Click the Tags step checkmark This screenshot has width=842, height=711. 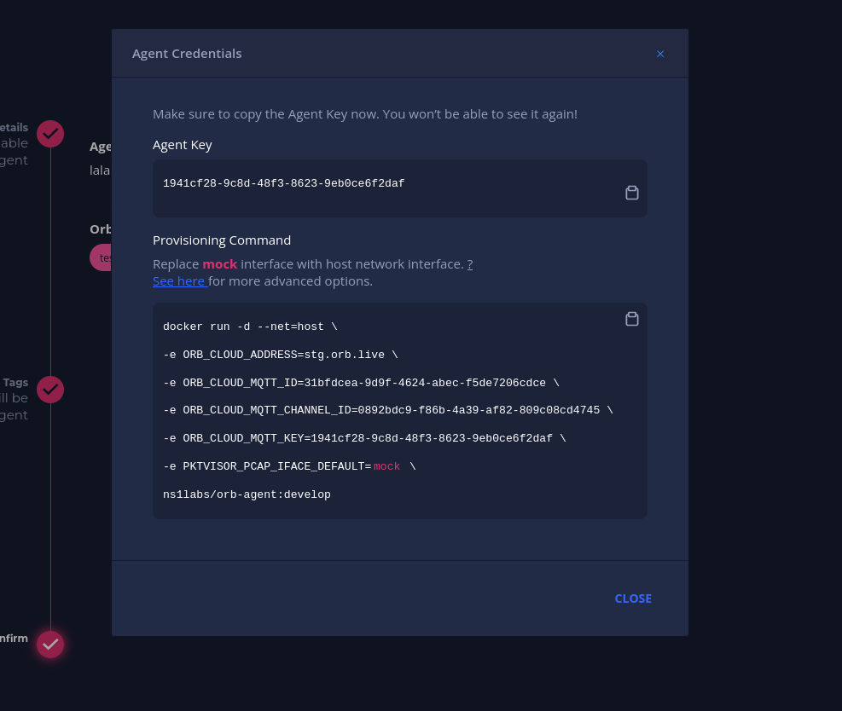click(x=50, y=389)
